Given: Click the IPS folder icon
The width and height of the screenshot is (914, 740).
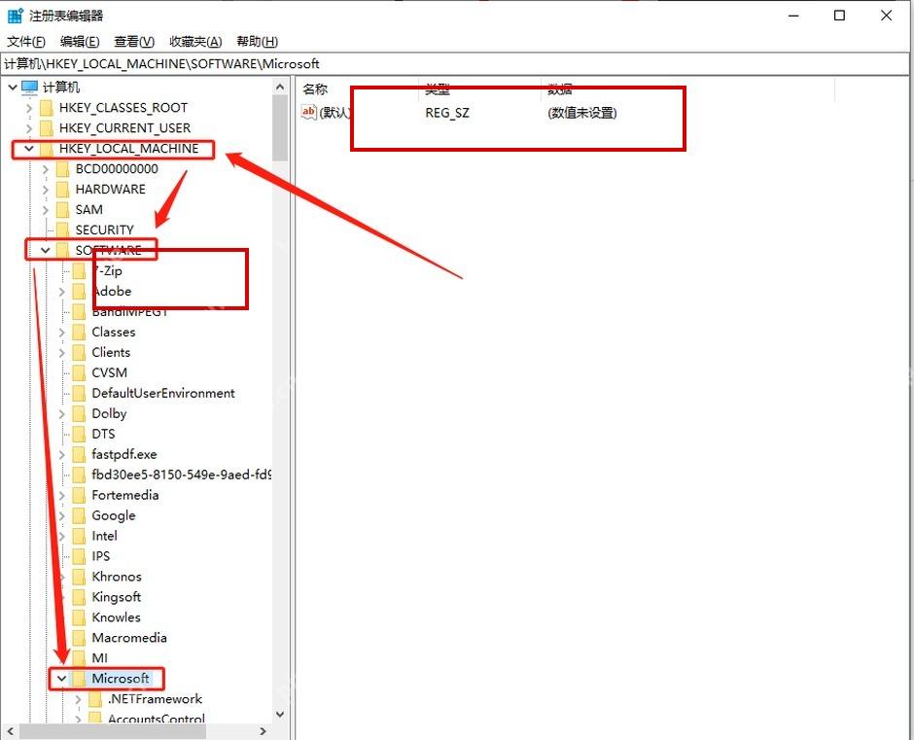Looking at the screenshot, I should (79, 556).
